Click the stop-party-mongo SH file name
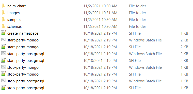 [23, 74]
